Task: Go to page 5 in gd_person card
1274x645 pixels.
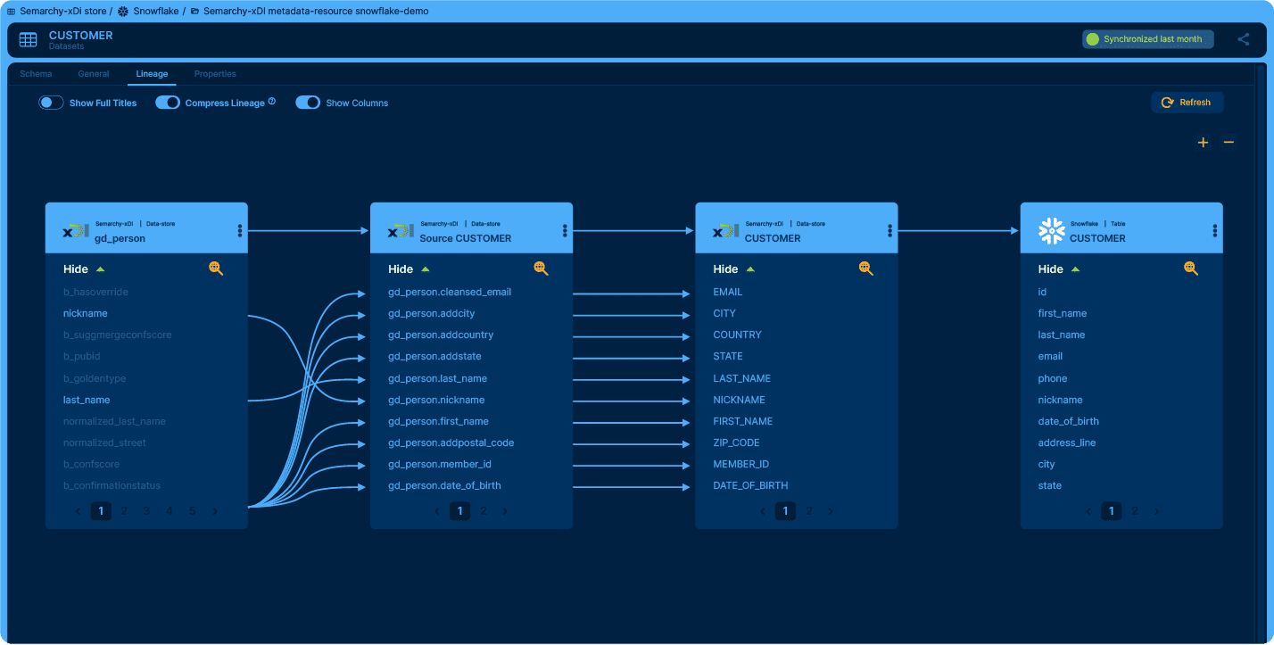Action: [x=192, y=511]
